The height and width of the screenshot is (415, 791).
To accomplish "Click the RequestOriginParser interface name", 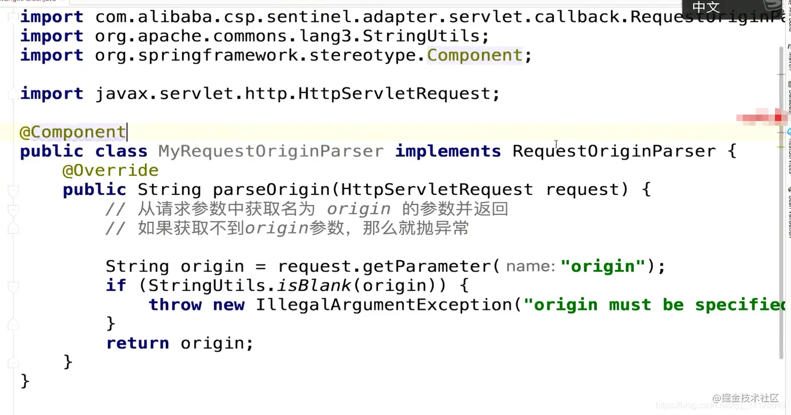I will 614,151.
